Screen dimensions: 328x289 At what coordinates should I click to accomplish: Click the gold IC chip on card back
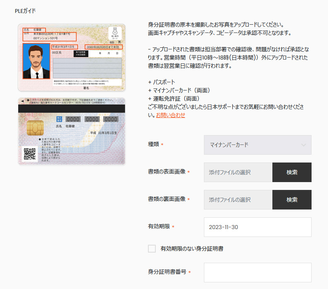[35, 128]
